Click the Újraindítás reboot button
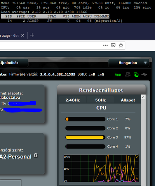155x186 pixels. click(14, 63)
